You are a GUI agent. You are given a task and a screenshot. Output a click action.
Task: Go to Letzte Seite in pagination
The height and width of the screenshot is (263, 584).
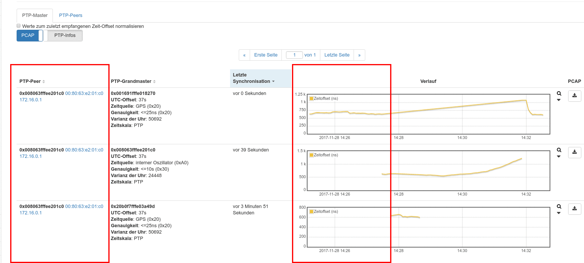[x=337, y=55]
